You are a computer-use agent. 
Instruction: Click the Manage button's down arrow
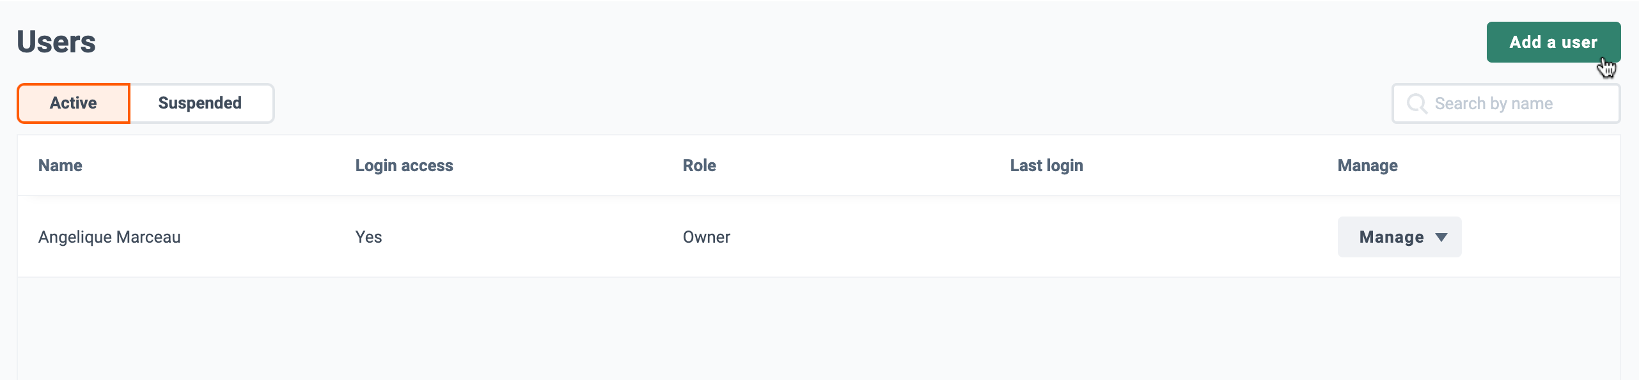coord(1441,238)
